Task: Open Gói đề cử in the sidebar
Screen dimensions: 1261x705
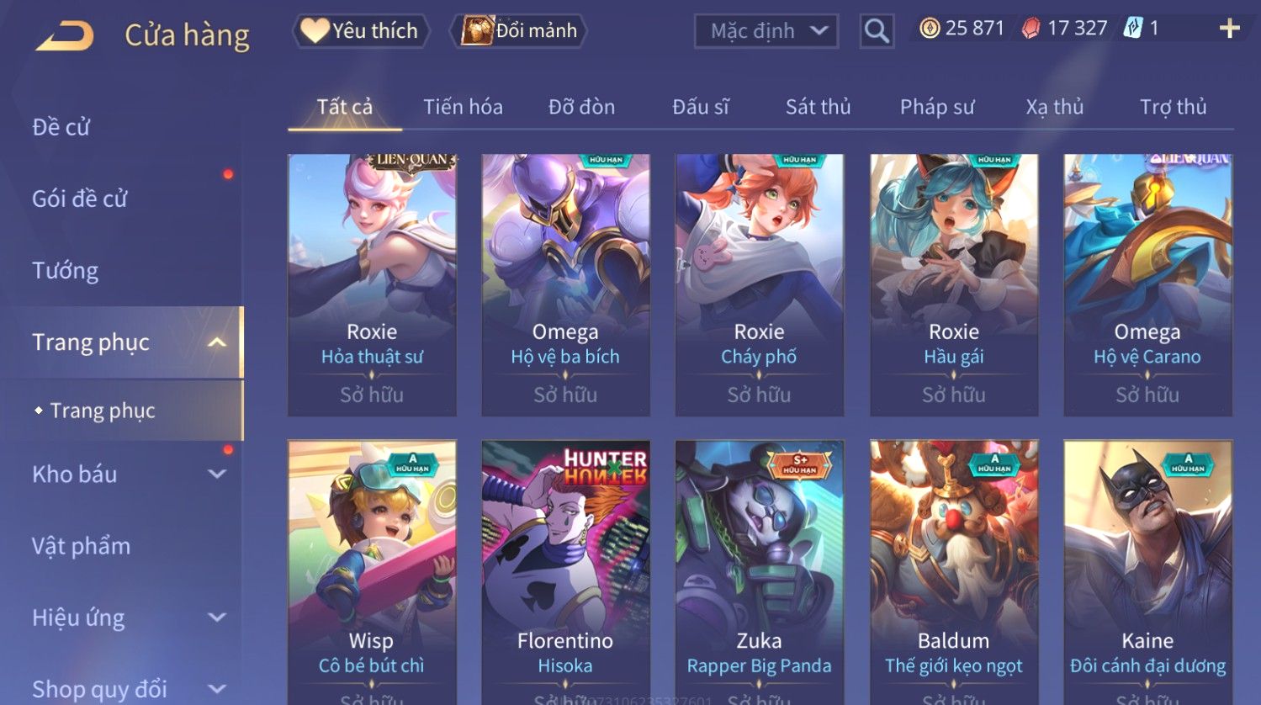Action: coord(80,199)
